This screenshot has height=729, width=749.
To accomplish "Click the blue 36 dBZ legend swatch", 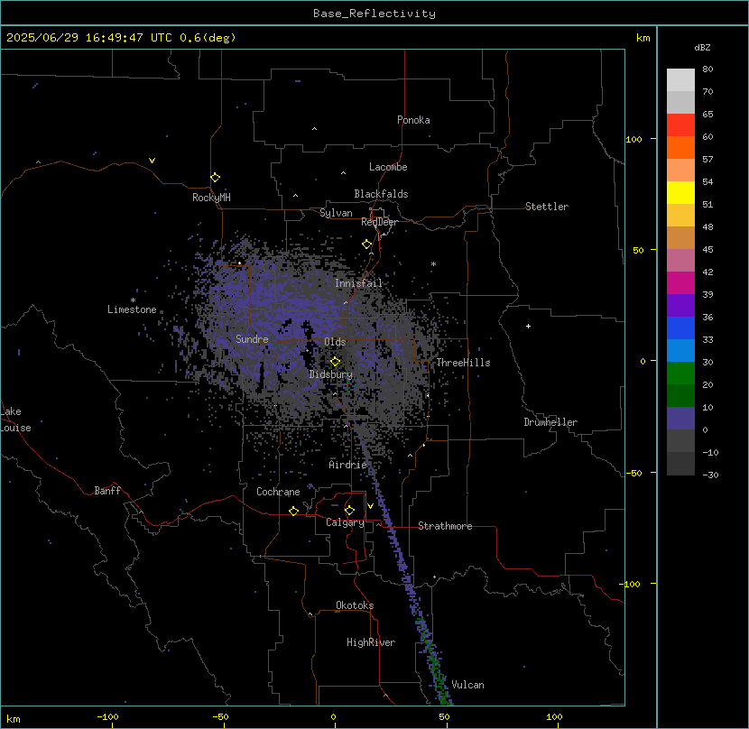I will pos(680,328).
